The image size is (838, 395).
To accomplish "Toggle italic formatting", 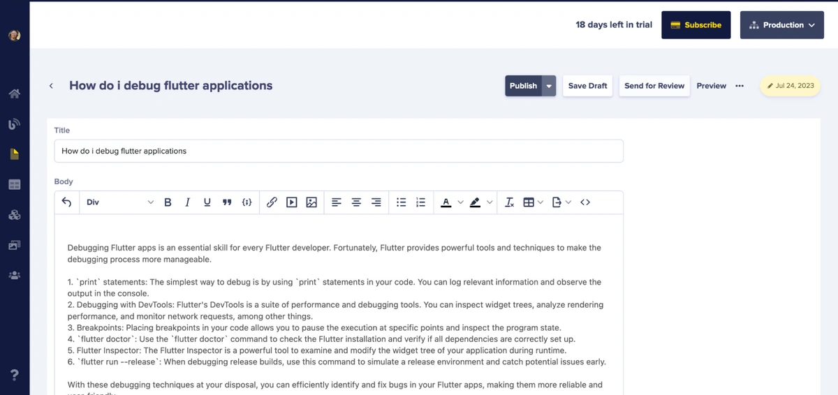I will pos(187,202).
